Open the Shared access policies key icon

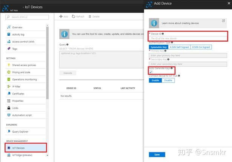coord(9,65)
